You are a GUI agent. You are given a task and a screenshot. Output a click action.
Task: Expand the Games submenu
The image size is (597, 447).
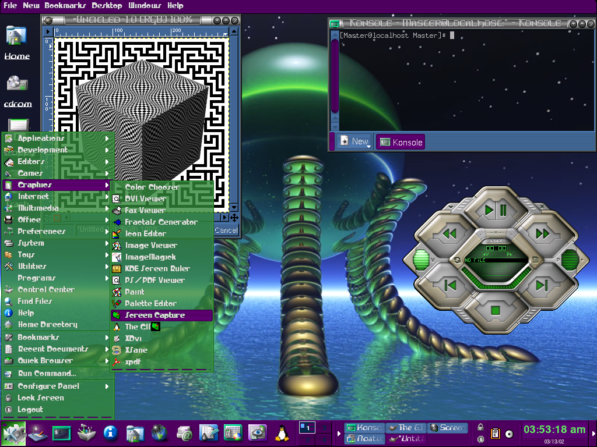57,173
